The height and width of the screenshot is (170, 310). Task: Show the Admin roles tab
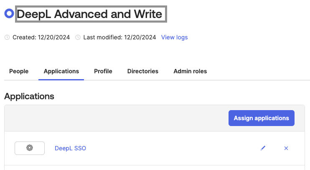click(x=190, y=71)
